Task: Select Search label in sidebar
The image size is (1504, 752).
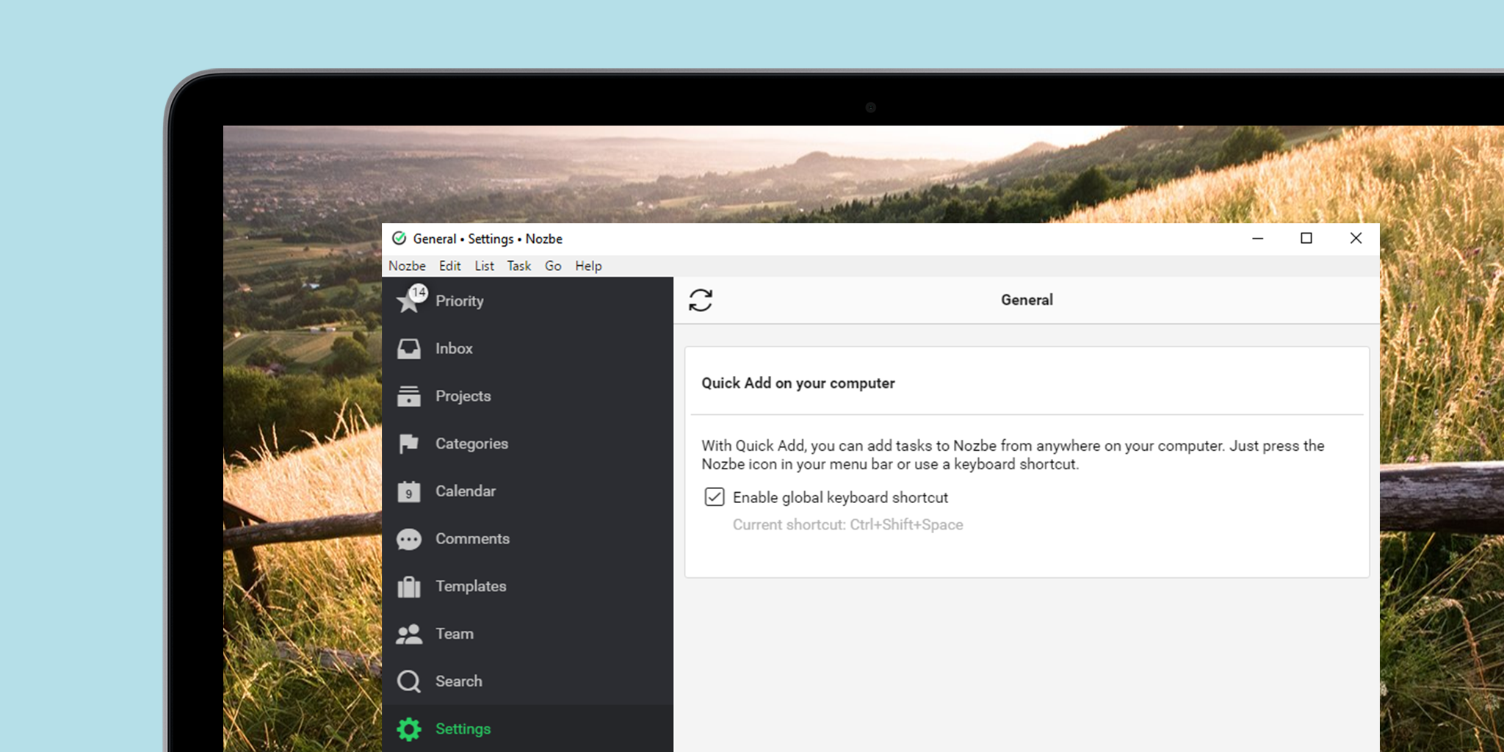Action: [x=459, y=681]
